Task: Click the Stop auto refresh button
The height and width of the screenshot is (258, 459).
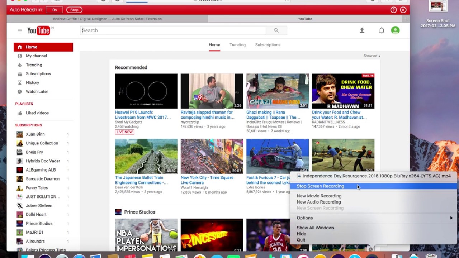Action: tap(74, 10)
